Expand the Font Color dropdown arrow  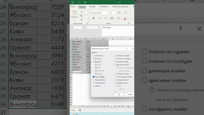(127, 19)
